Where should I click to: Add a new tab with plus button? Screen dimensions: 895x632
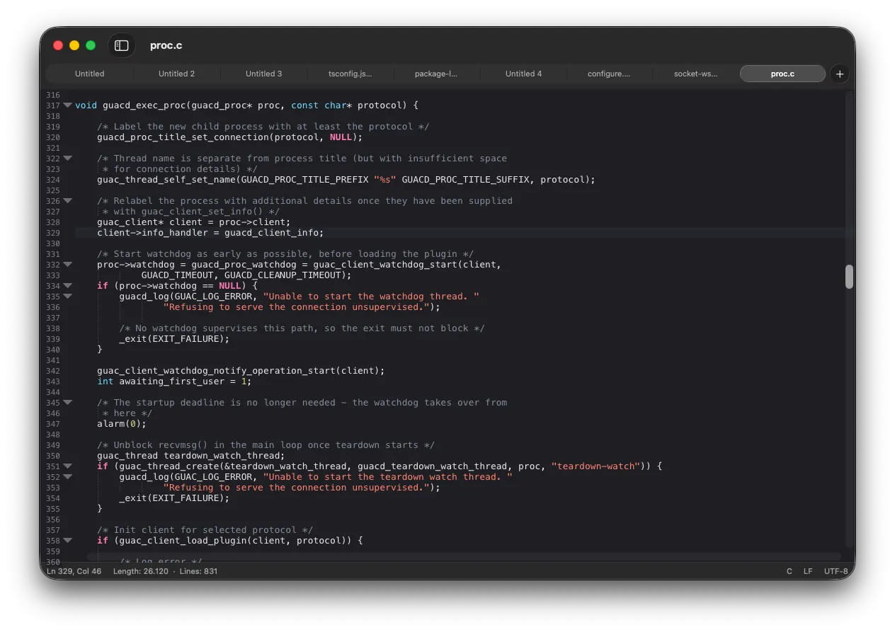pyautogui.click(x=839, y=74)
